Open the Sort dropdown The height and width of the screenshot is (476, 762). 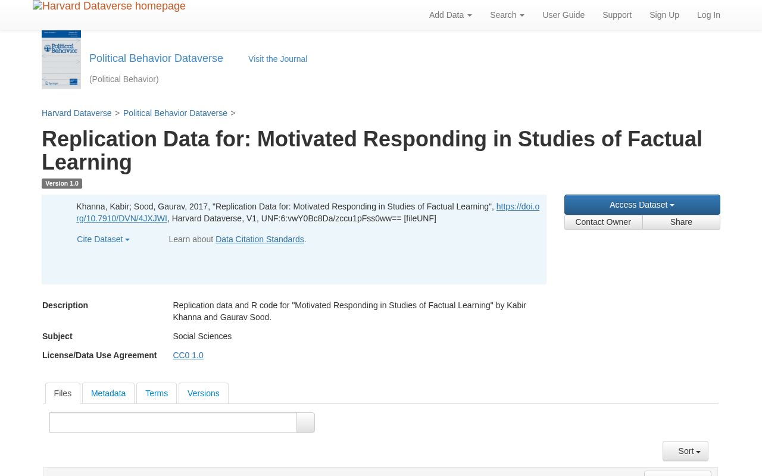pos(685,451)
